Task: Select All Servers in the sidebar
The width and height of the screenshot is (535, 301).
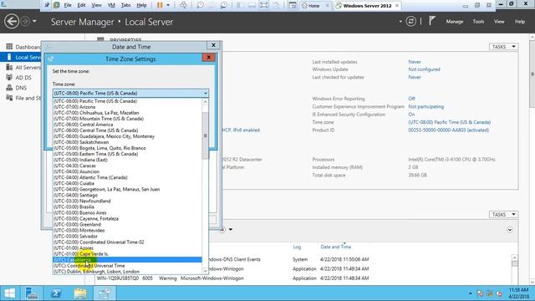Action: [23, 67]
